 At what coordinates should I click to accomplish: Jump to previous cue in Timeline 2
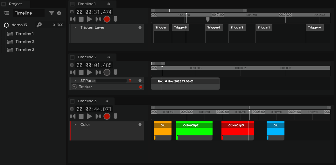[x=73, y=72]
